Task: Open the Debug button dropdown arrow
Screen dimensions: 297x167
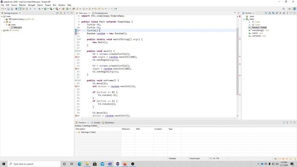Action: pos(42,9)
